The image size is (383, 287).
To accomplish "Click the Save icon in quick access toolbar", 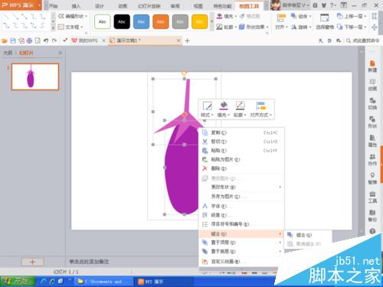I will [x=13, y=41].
